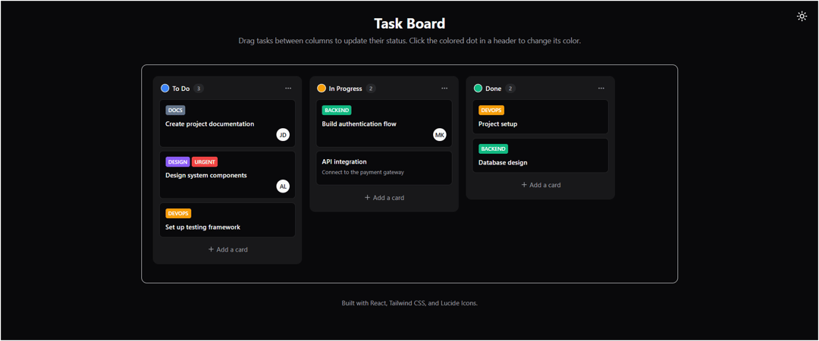
Task: Click the red URGENT tag
Action: click(205, 162)
